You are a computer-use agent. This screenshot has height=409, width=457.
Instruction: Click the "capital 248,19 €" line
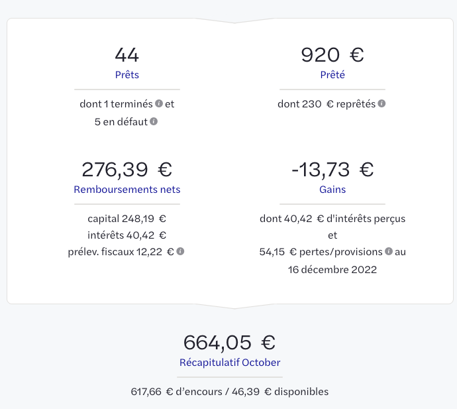point(127,218)
